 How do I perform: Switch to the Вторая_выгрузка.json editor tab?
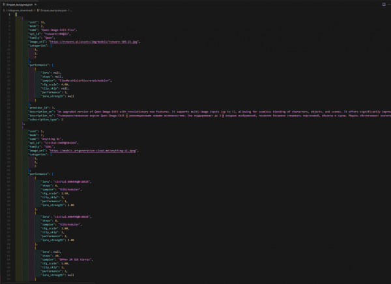point(20,5)
